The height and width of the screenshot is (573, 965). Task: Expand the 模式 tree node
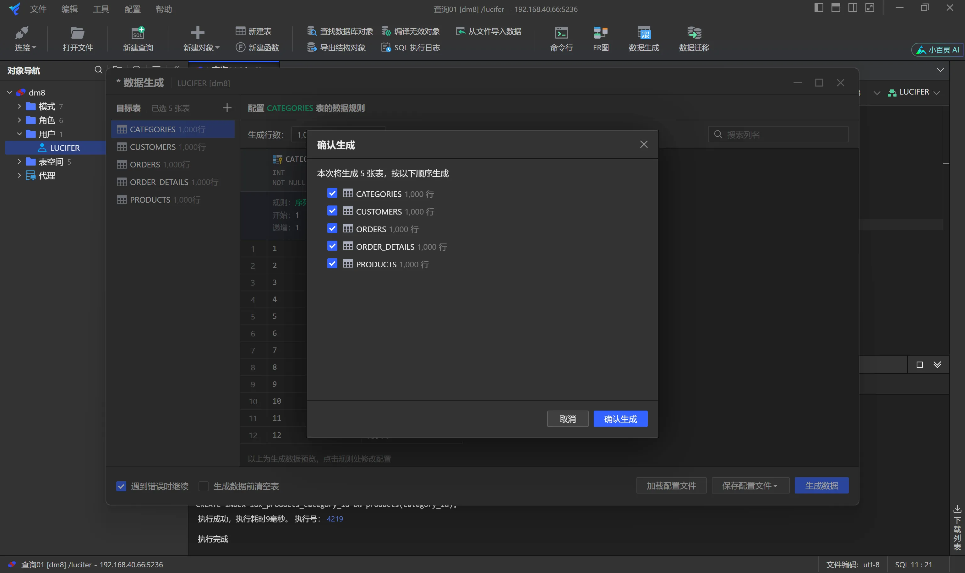19,106
